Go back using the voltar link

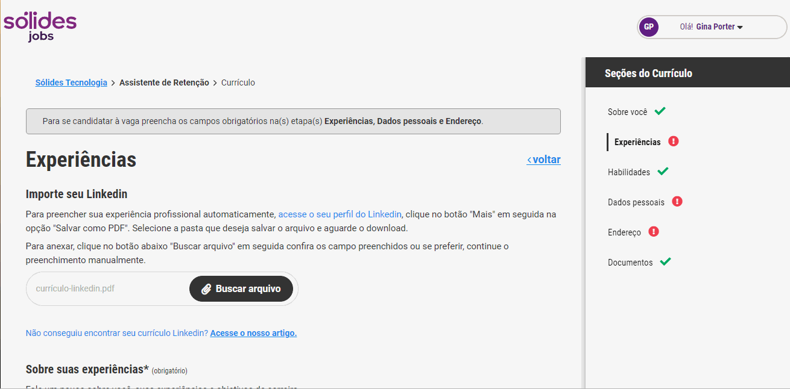pos(543,160)
